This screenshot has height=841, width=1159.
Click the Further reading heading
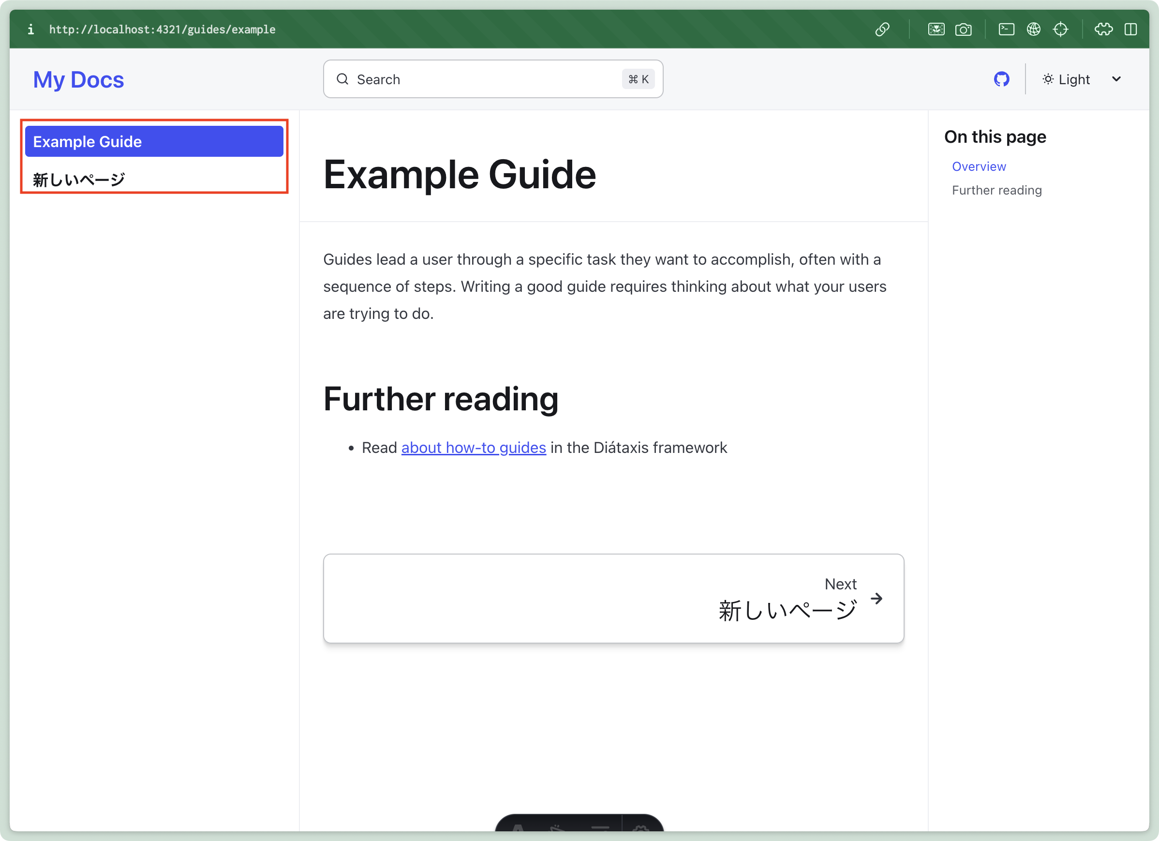[441, 399]
